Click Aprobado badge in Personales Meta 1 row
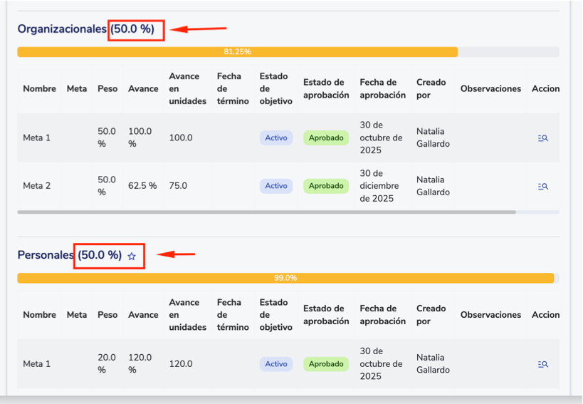Image resolution: width=583 pixels, height=404 pixels. [x=326, y=364]
